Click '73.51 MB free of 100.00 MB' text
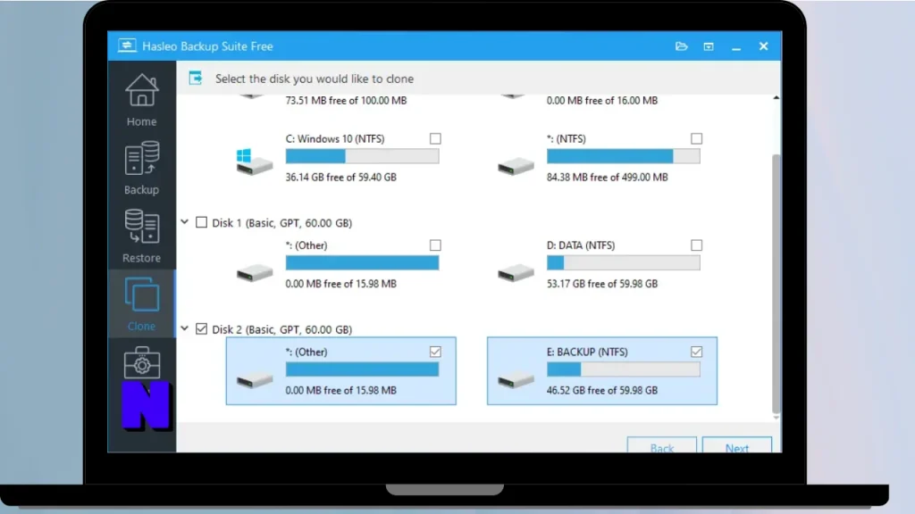 click(x=346, y=100)
